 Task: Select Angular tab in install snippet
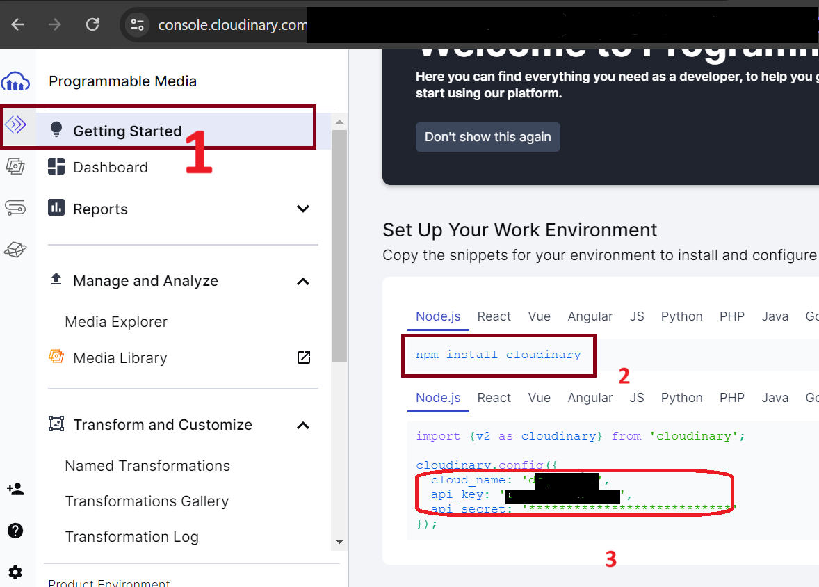[x=590, y=316]
